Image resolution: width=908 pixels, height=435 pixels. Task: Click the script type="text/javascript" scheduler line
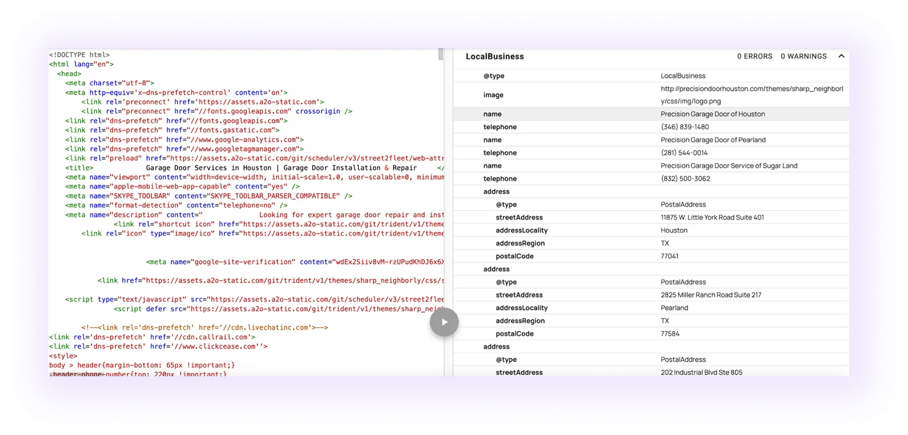[x=254, y=299]
